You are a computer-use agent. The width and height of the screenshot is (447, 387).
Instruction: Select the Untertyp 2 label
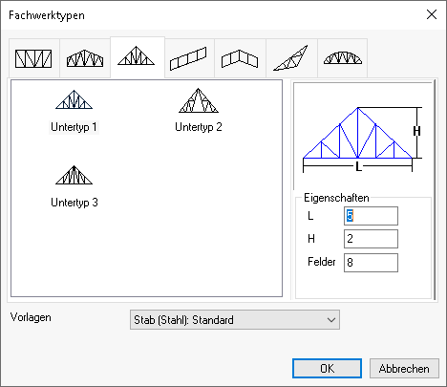pyautogui.click(x=199, y=127)
